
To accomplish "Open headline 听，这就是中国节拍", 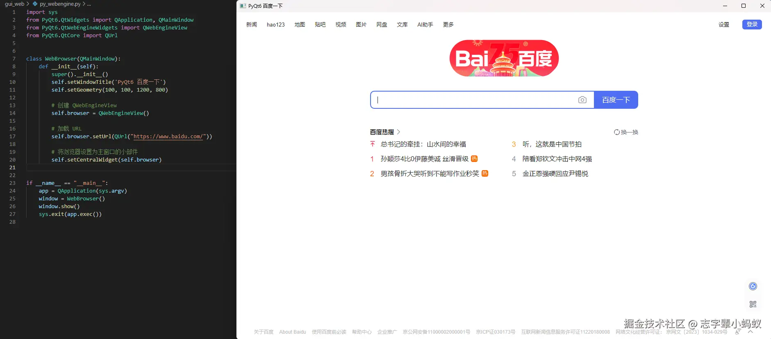I will point(552,144).
